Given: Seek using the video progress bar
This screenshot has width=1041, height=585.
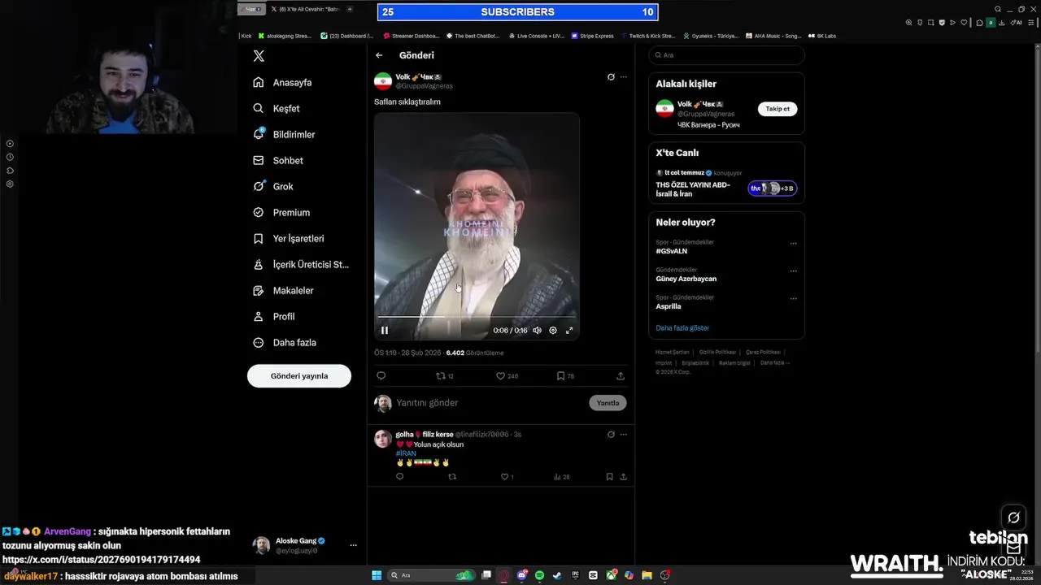Looking at the screenshot, I should click(x=477, y=317).
